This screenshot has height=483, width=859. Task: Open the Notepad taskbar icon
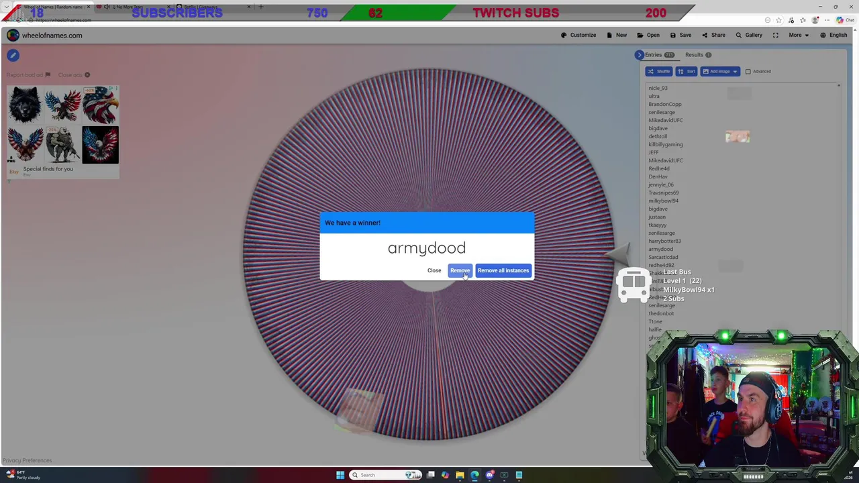click(x=519, y=475)
